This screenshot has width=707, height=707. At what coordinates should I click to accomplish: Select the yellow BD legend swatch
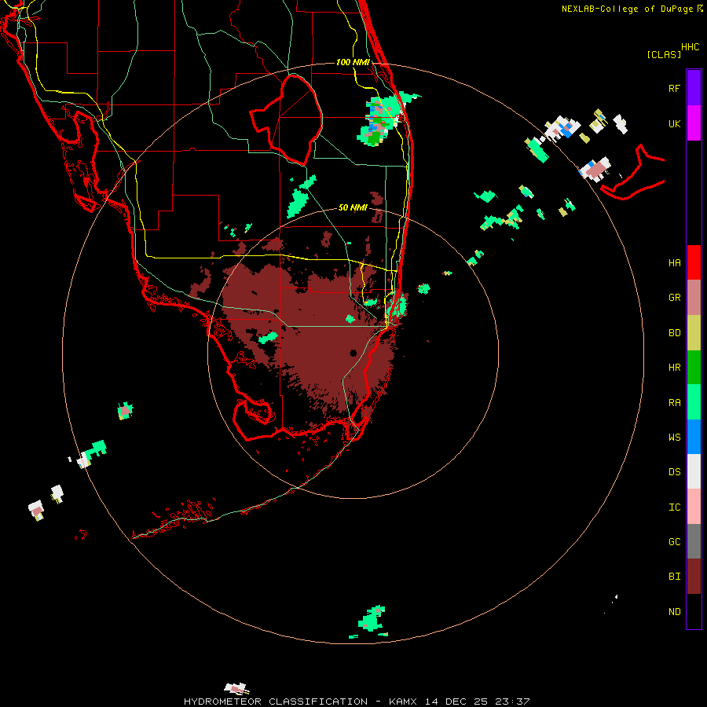[694, 333]
